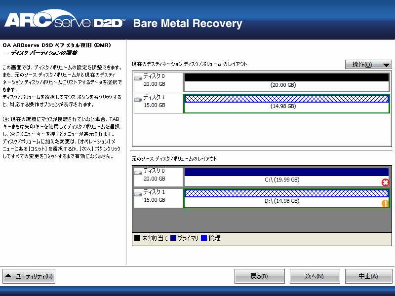Click the orange warning icon on D:\ volume

(x=385, y=203)
